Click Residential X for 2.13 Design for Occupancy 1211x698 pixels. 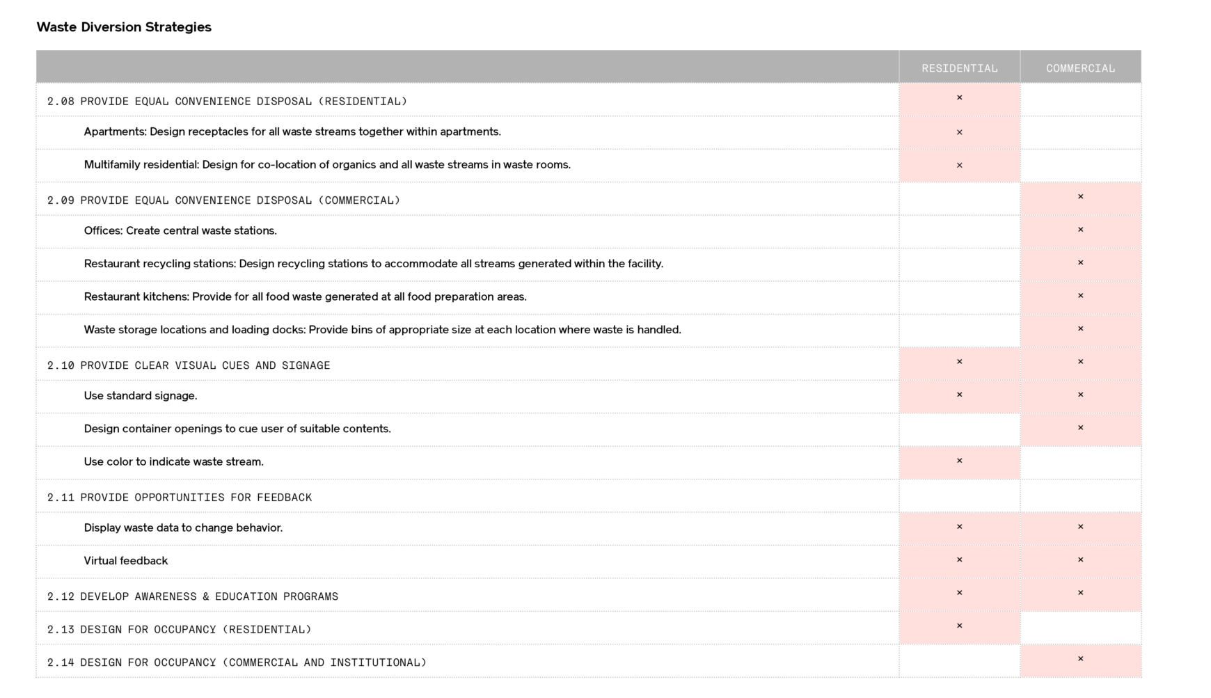tap(959, 626)
